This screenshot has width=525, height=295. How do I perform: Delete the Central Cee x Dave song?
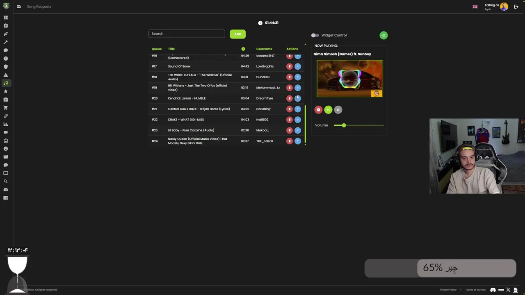[x=290, y=109]
